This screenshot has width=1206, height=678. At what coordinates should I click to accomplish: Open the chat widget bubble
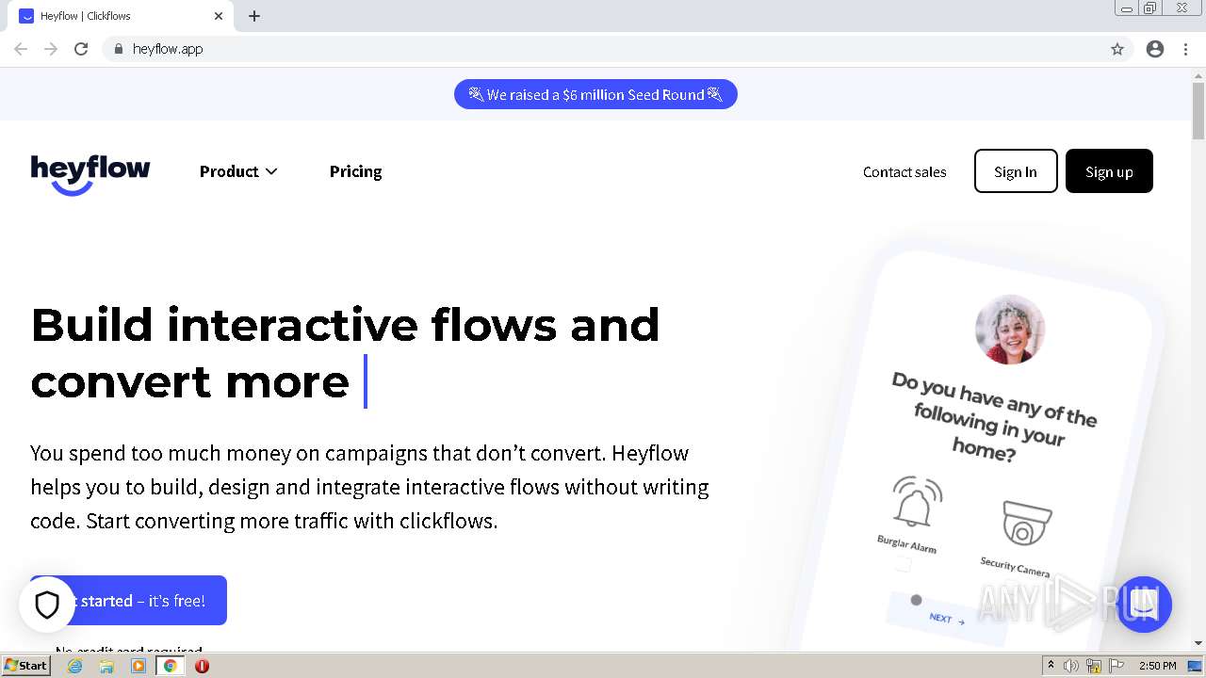pos(1144,605)
